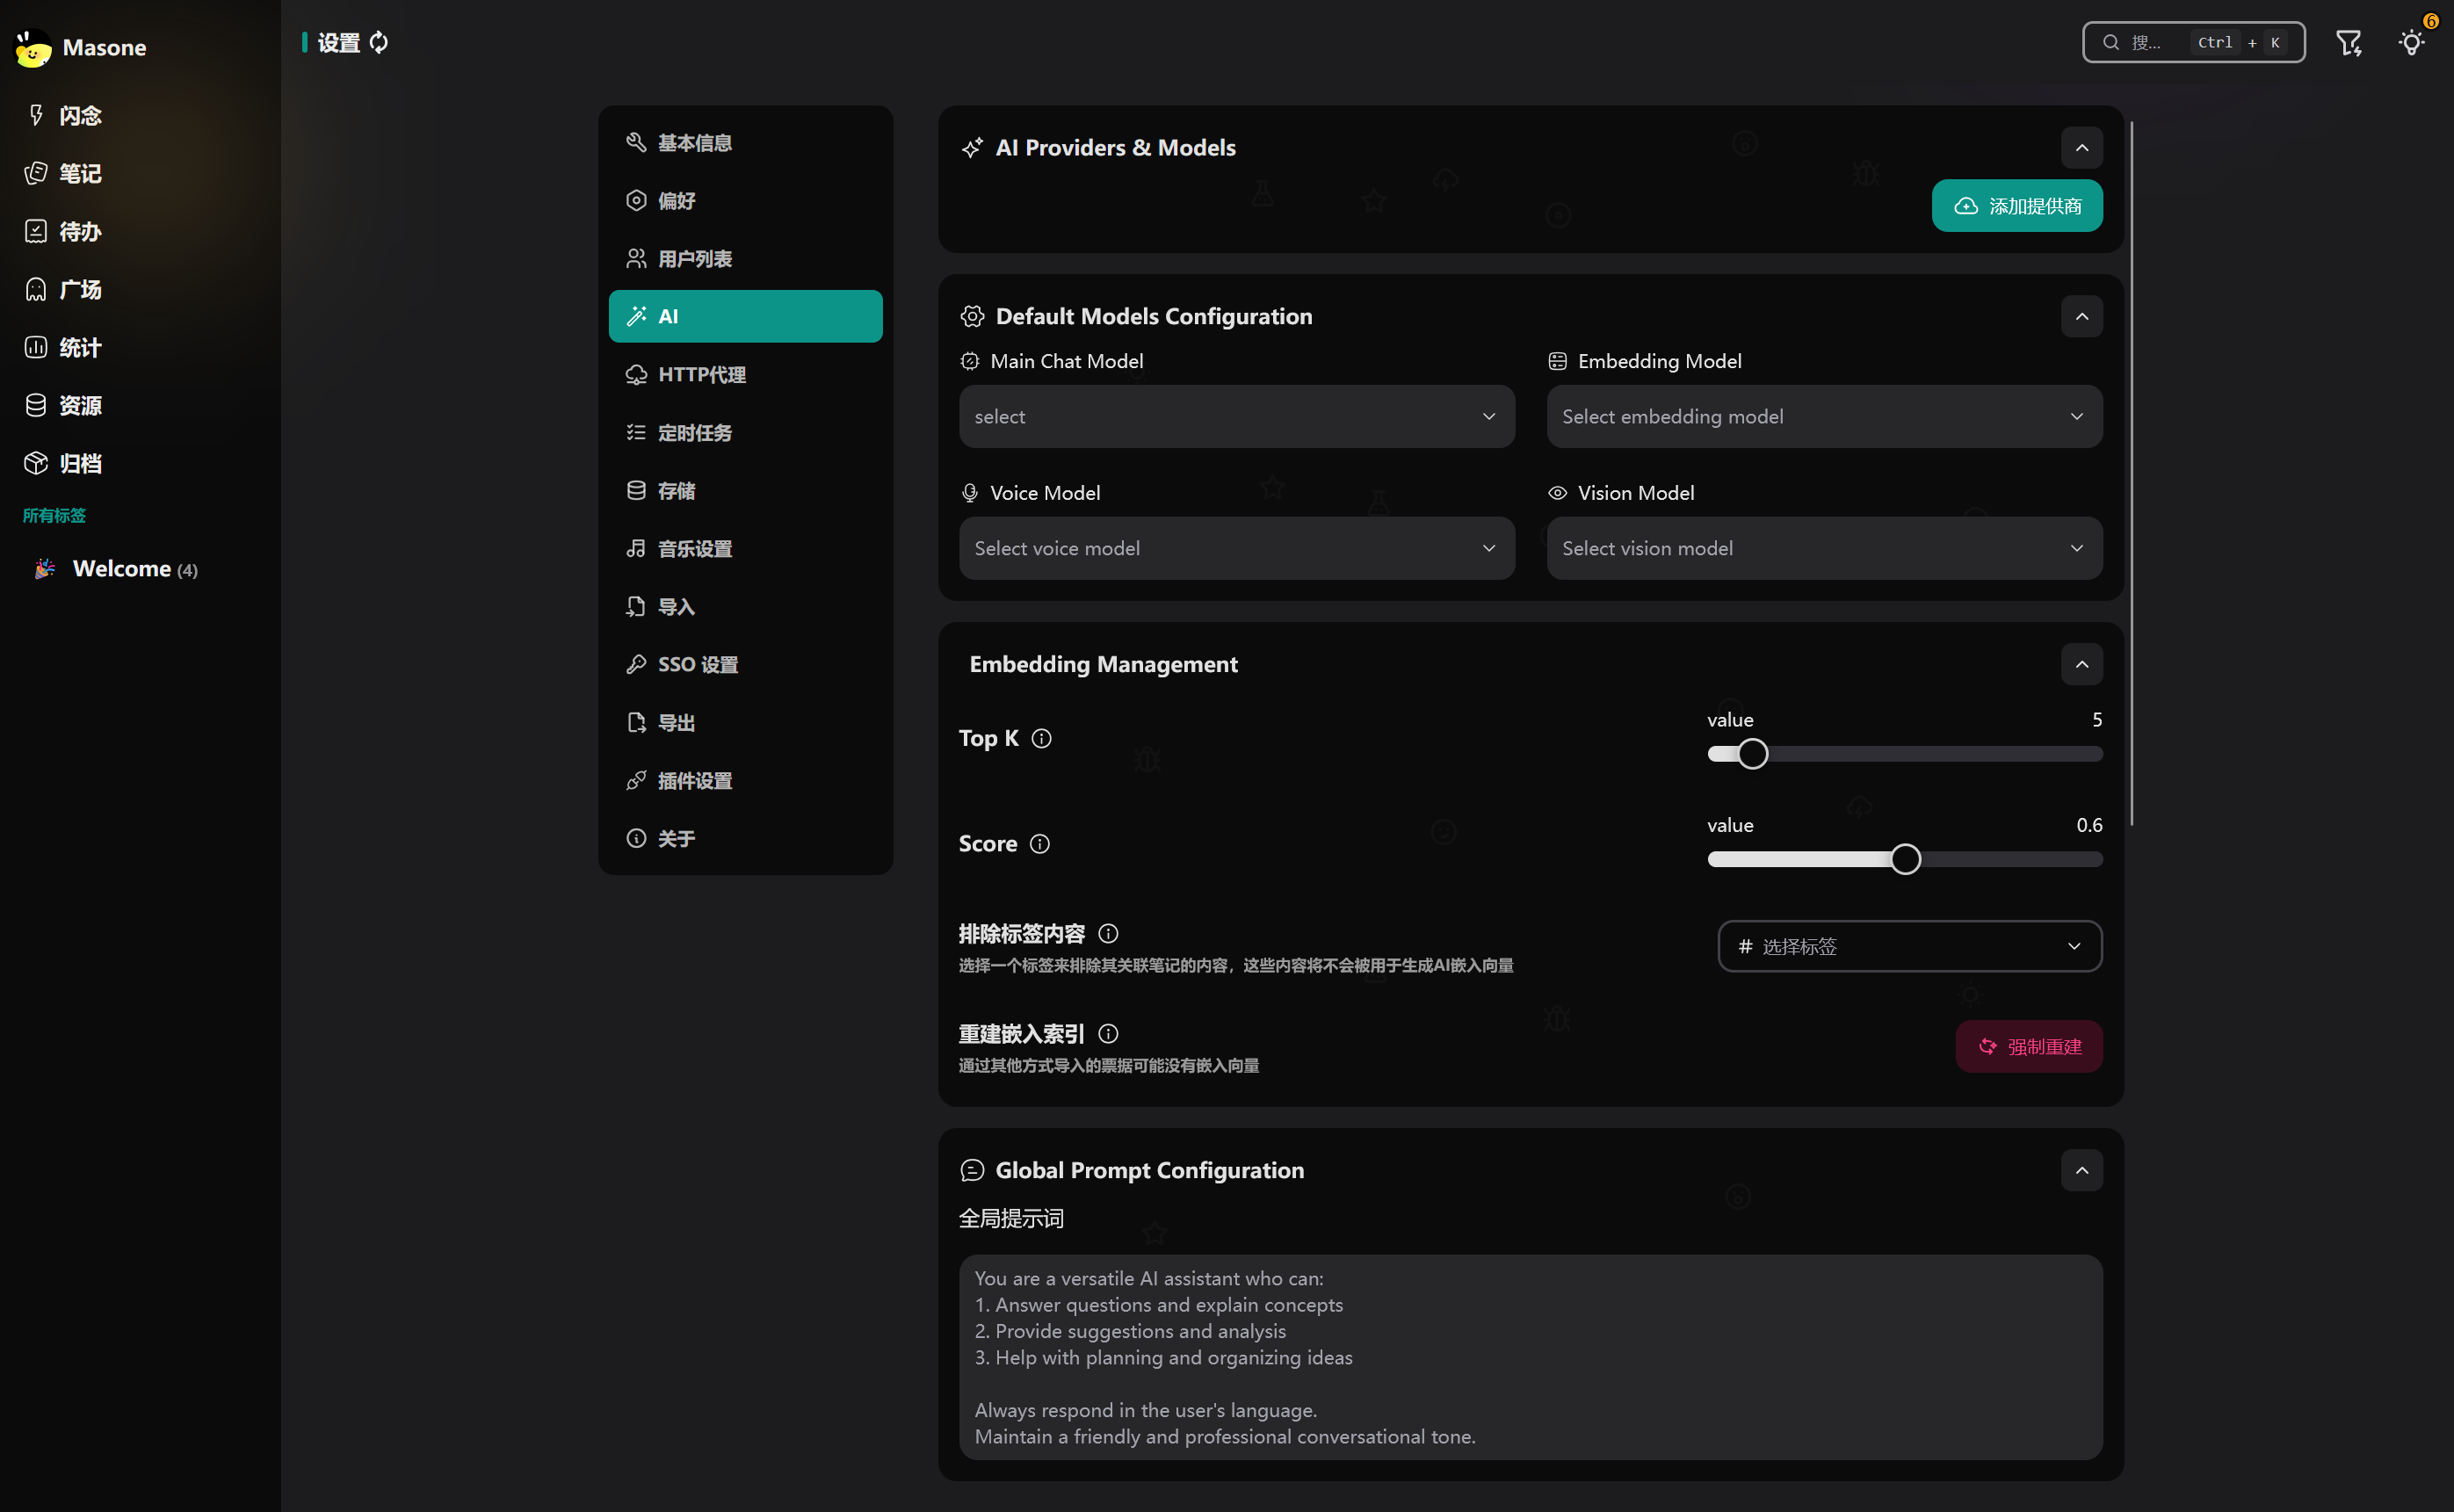Click the 全局提示词 prompt text area
This screenshot has width=2454, height=1512.
pyautogui.click(x=1530, y=1356)
